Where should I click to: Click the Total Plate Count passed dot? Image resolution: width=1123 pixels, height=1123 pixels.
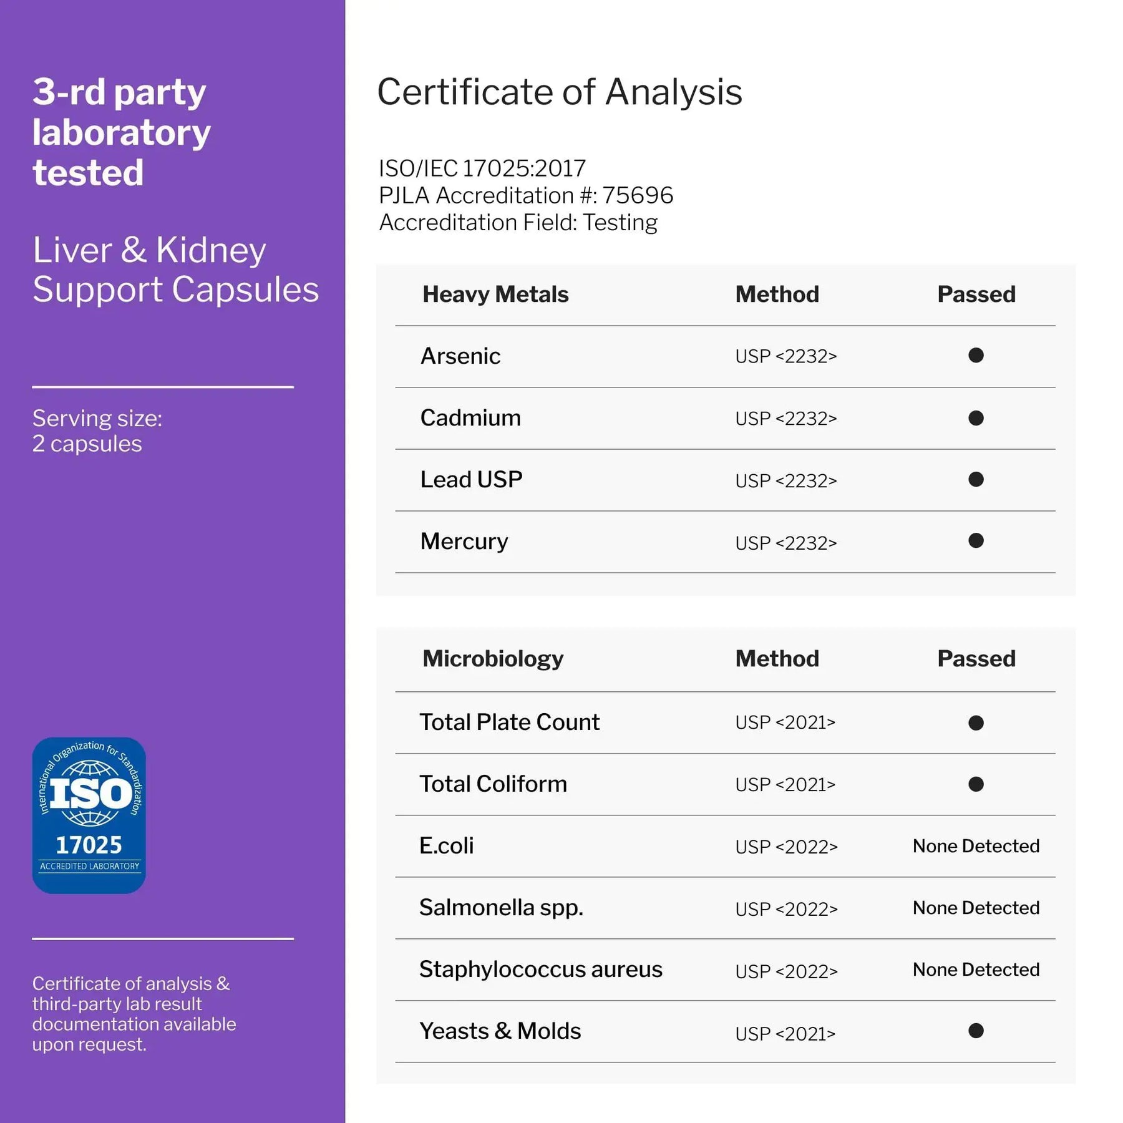click(x=976, y=722)
